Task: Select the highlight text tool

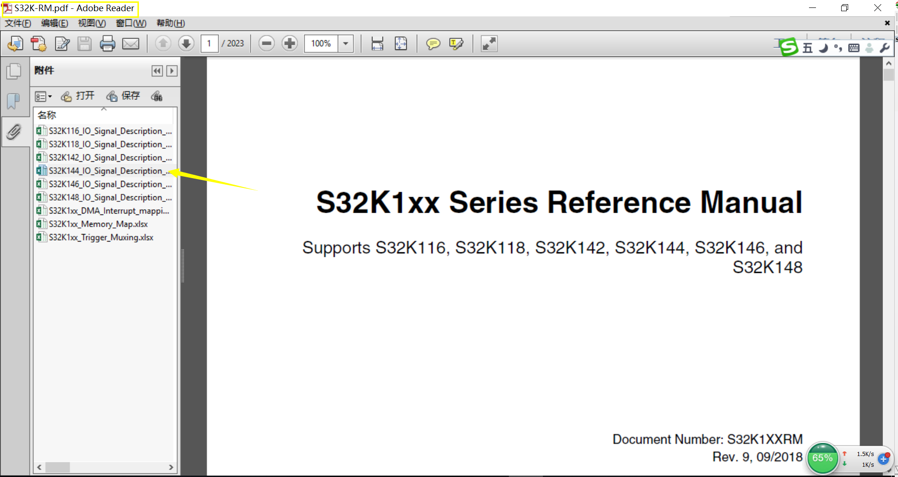Action: point(456,44)
